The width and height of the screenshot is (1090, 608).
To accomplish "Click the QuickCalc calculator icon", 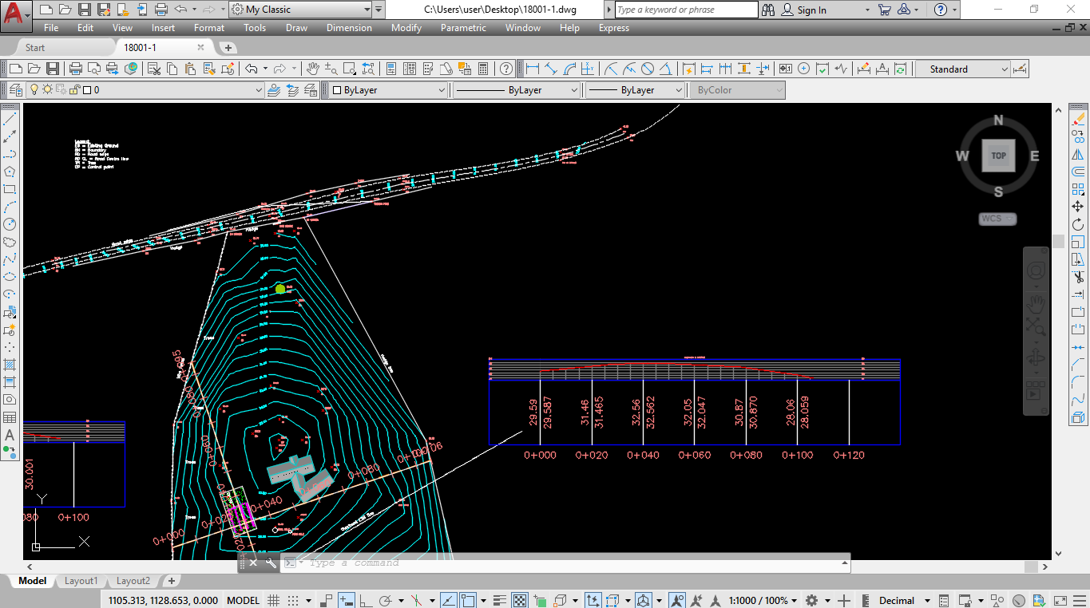I will pyautogui.click(x=482, y=69).
